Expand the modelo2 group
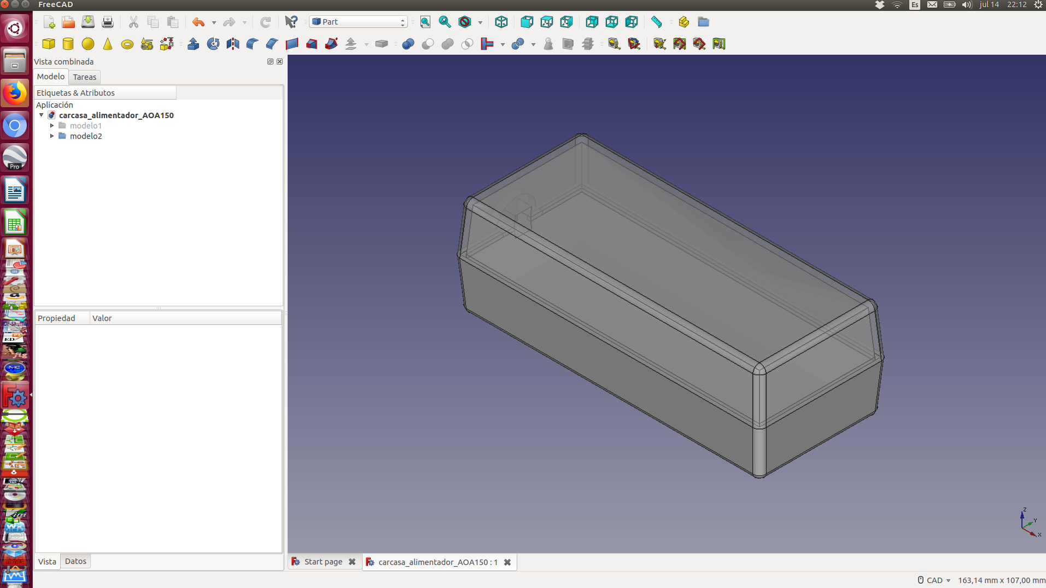 click(x=52, y=136)
